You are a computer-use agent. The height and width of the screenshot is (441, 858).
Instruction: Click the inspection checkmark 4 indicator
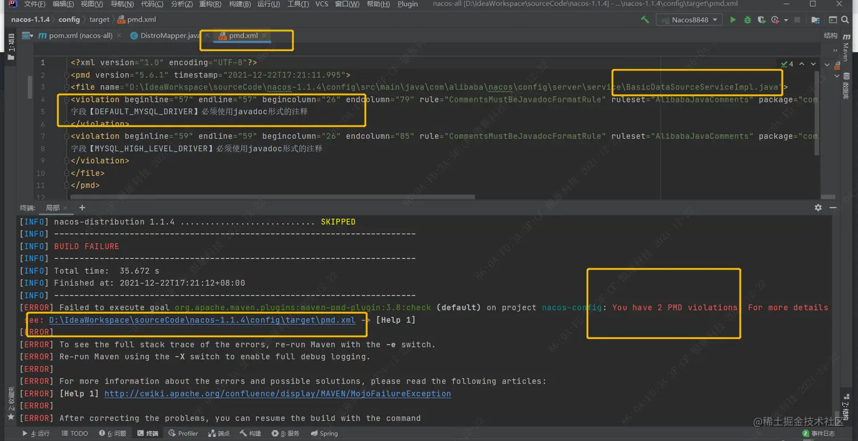point(787,64)
